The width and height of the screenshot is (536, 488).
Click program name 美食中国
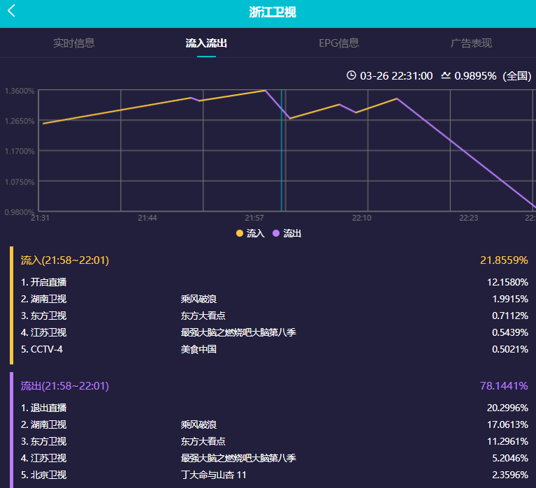click(198, 349)
